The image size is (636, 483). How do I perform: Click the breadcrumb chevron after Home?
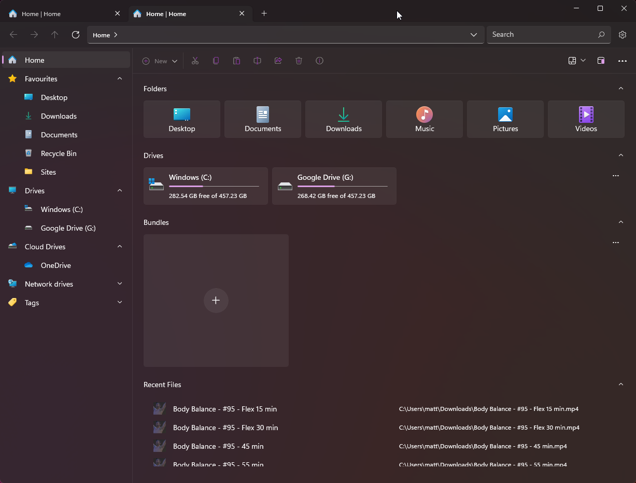116,35
